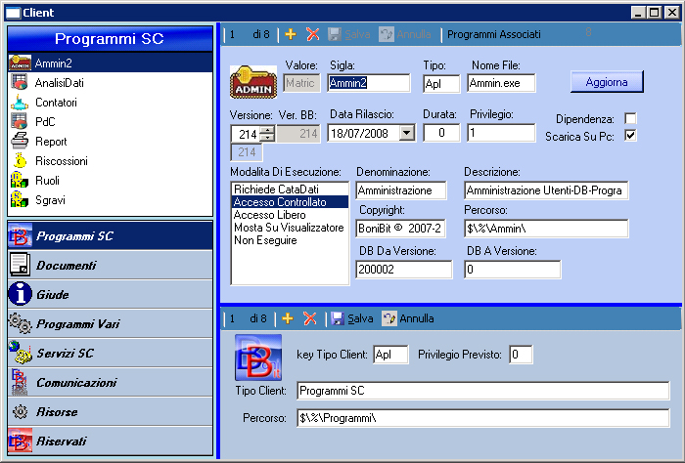Select the Sgravi icon
685x463 pixels.
pyautogui.click(x=20, y=200)
